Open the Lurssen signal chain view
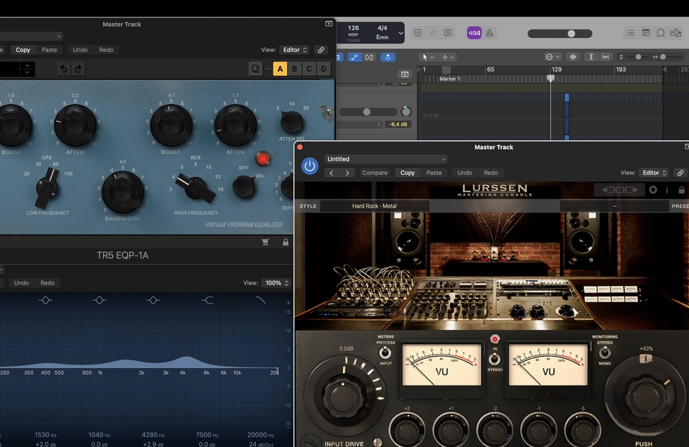Screen dimensions: 689x447 coord(619,189)
